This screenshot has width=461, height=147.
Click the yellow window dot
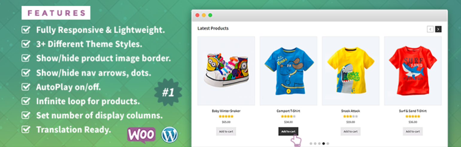click(204, 15)
